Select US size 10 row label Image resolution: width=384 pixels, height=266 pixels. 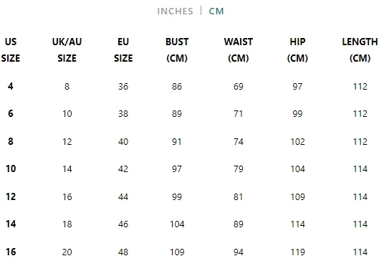tap(11, 168)
